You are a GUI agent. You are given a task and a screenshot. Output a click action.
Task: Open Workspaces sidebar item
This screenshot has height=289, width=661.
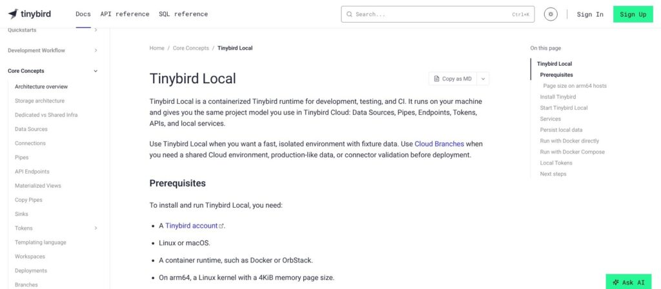(x=30, y=257)
